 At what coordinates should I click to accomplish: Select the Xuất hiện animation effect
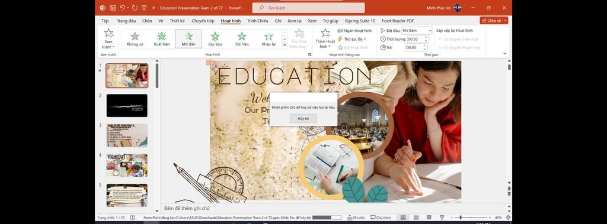click(x=161, y=39)
